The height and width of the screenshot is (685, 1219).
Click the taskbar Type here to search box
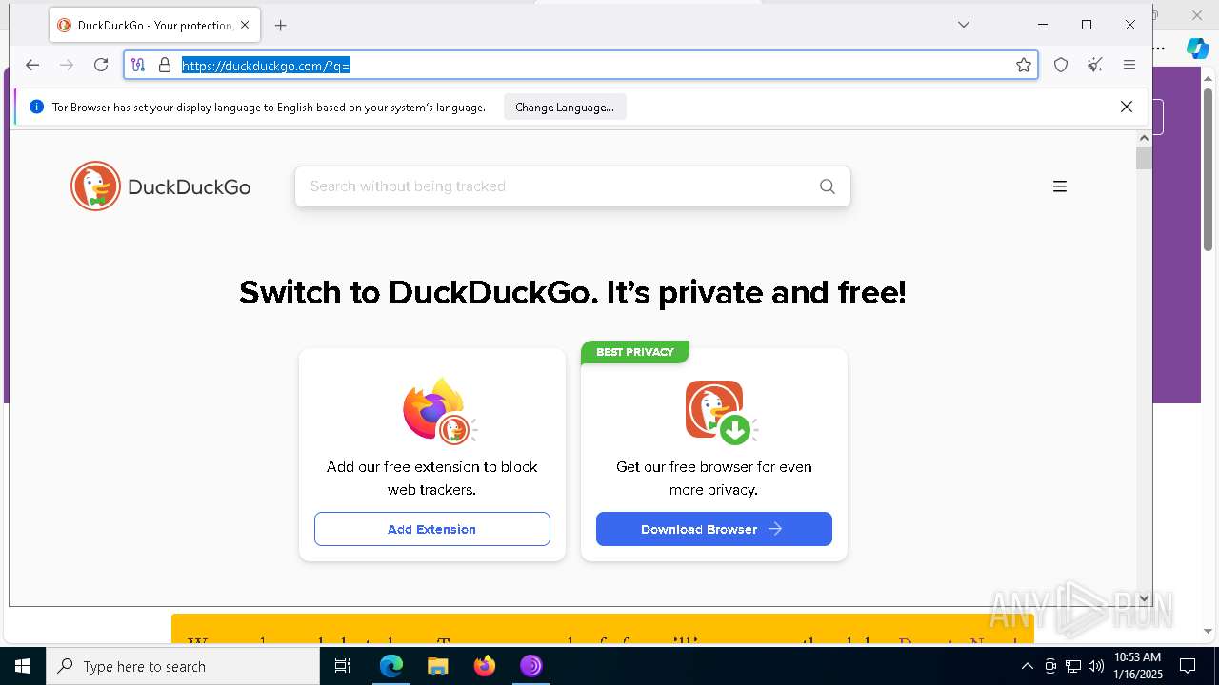click(183, 666)
